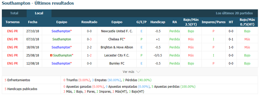This screenshot has width=259, height=95.
Task: Open Leicester City F.C. team page
Action: click(x=117, y=55)
